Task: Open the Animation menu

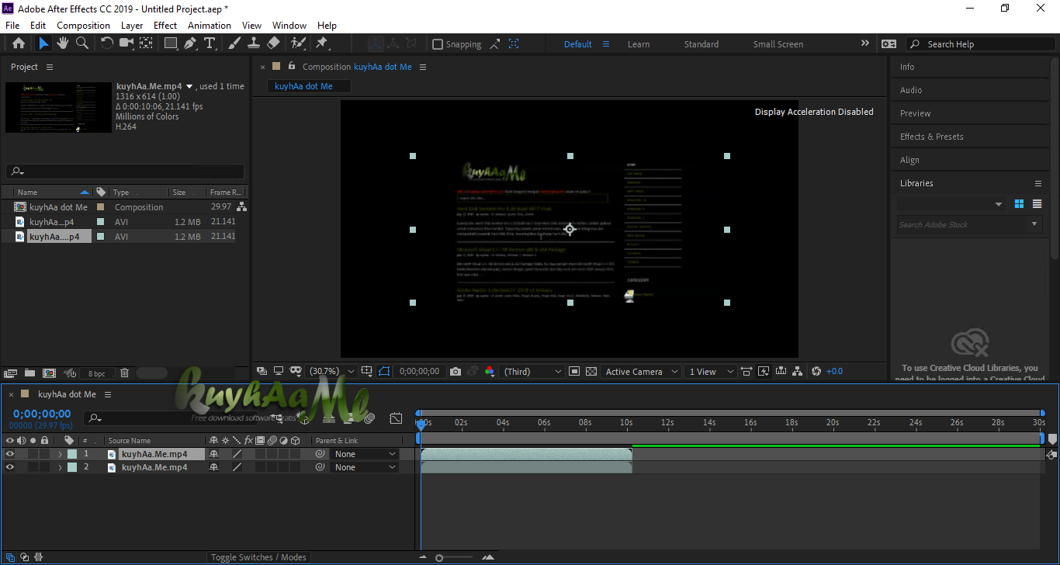Action: [210, 25]
